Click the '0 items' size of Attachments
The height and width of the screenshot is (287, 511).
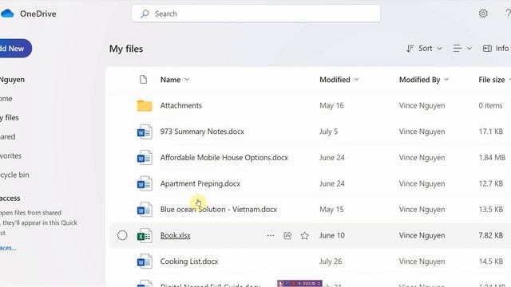point(490,105)
